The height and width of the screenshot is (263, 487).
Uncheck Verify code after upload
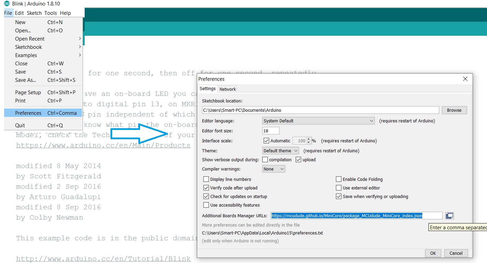pyautogui.click(x=206, y=188)
